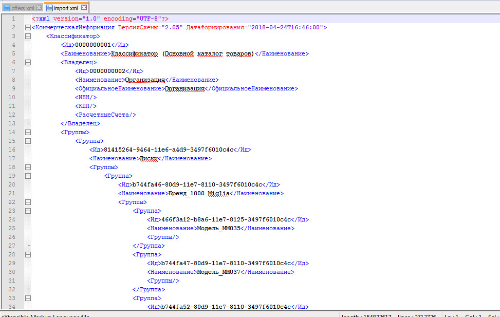Click the Модель_ММ037 text on line 30
The width and height of the screenshot is (500, 317).
tap(218, 272)
